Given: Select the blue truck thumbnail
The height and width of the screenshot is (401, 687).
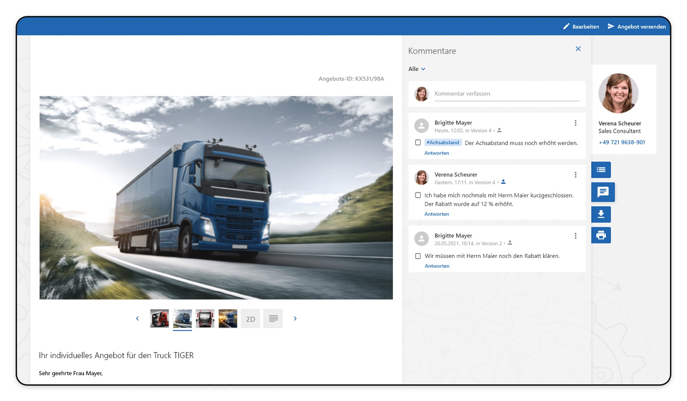Looking at the screenshot, I should (182, 318).
